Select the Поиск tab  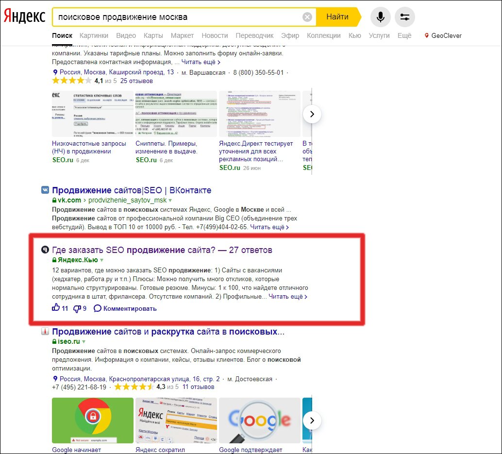(x=62, y=35)
